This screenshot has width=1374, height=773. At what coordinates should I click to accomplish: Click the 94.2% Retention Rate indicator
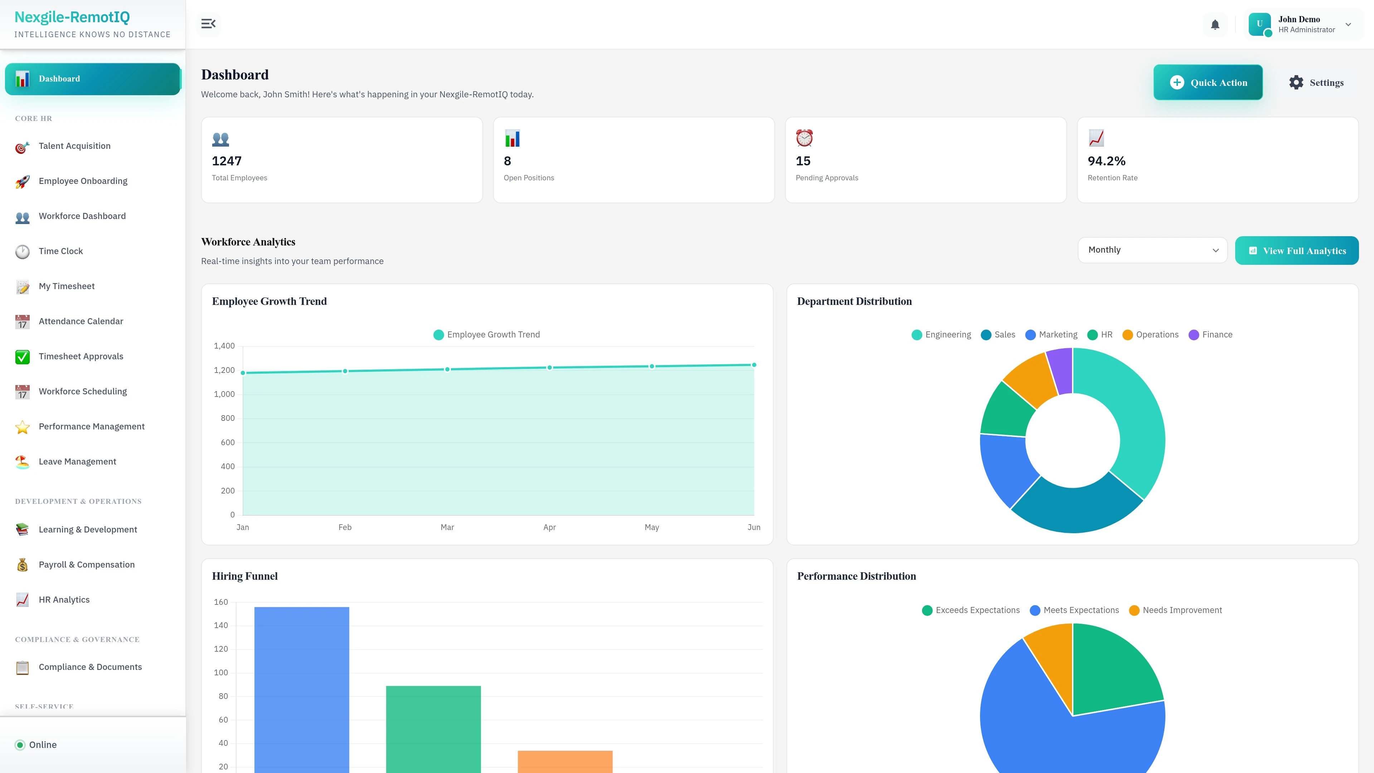pos(1218,160)
